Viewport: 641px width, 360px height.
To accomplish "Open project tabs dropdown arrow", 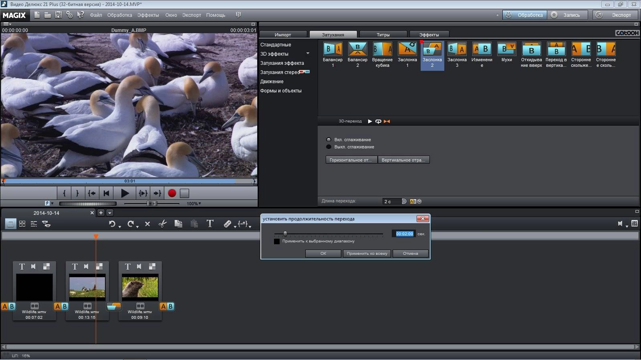I will [x=109, y=213].
